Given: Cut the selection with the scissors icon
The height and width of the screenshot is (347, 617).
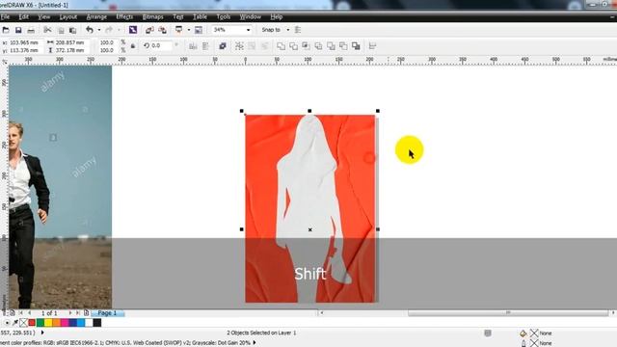Looking at the screenshot, I should click(x=47, y=30).
